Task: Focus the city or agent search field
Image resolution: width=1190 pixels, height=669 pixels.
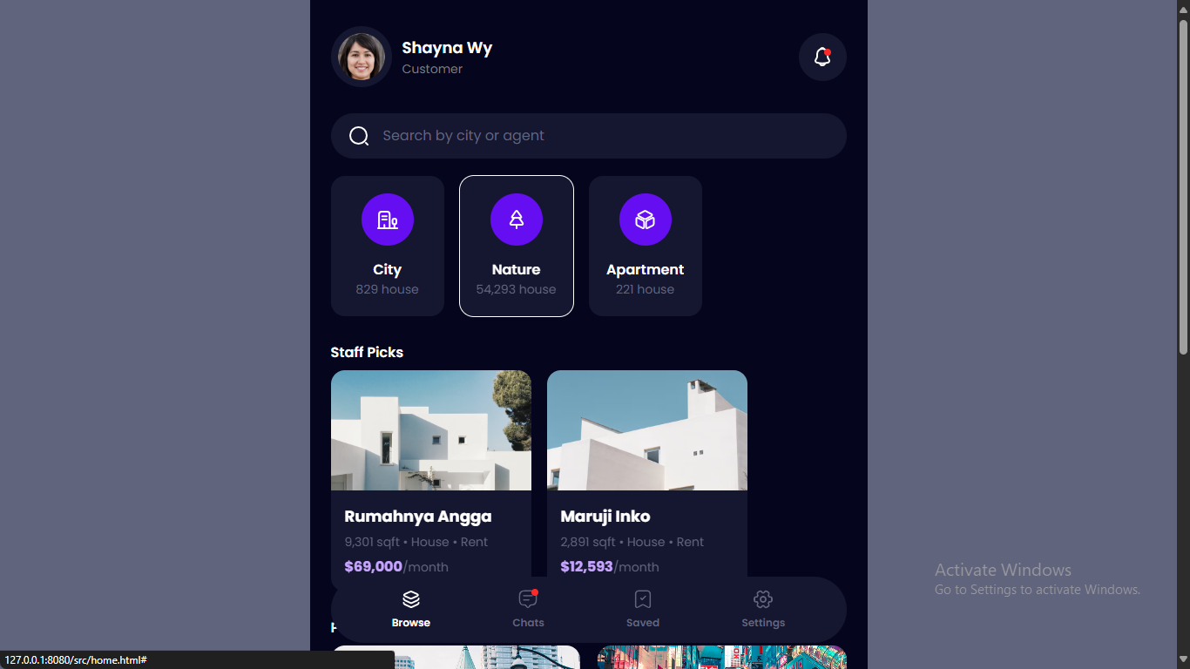Action: pos(601,136)
